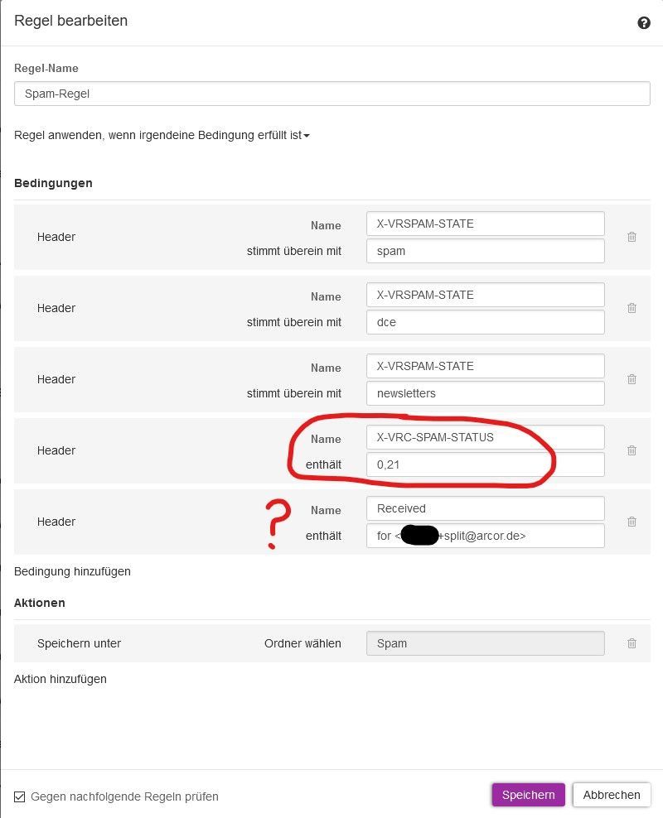Image resolution: width=663 pixels, height=818 pixels.
Task: Open the help question mark icon
Action: tap(644, 23)
